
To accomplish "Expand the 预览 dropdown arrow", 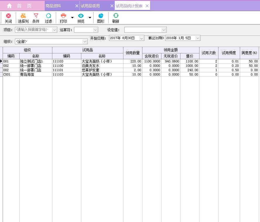I will [89, 18].
